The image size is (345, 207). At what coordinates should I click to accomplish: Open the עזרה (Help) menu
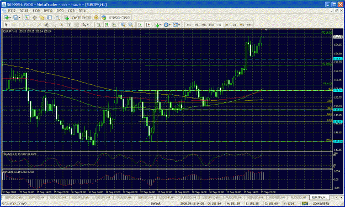pyautogui.click(x=82, y=10)
